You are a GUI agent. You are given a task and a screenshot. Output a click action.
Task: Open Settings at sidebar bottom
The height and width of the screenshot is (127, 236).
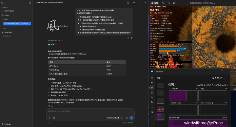6,124
